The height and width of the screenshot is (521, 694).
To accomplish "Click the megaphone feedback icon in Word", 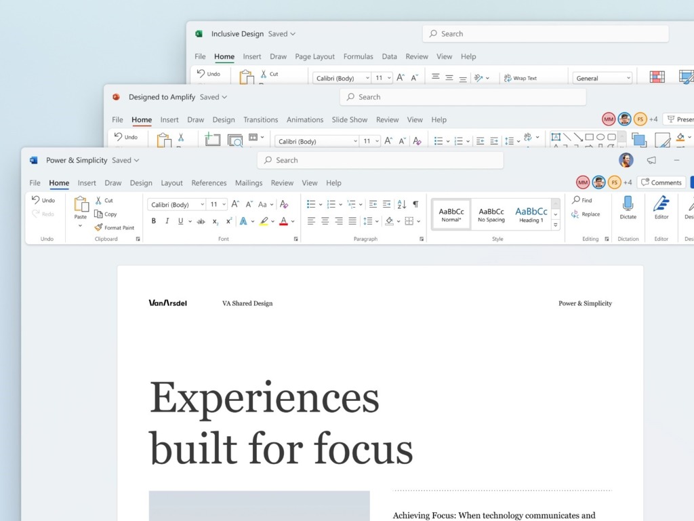I will click(651, 160).
